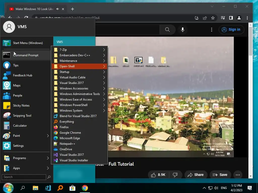Click YouTube voice search microphone

pyautogui.click(x=182, y=30)
